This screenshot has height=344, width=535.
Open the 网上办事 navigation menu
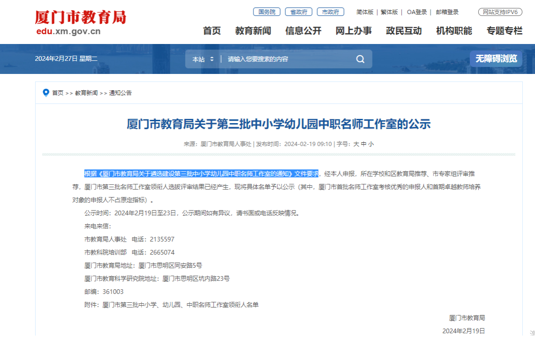tap(354, 31)
